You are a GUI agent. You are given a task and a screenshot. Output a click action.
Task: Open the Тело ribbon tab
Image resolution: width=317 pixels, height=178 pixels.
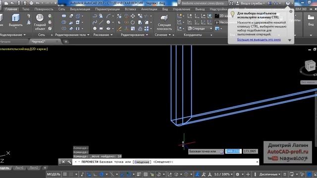[26, 9]
